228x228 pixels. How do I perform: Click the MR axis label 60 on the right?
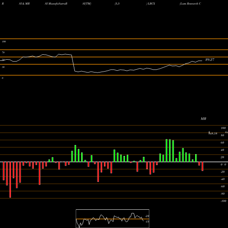tap(222, 143)
